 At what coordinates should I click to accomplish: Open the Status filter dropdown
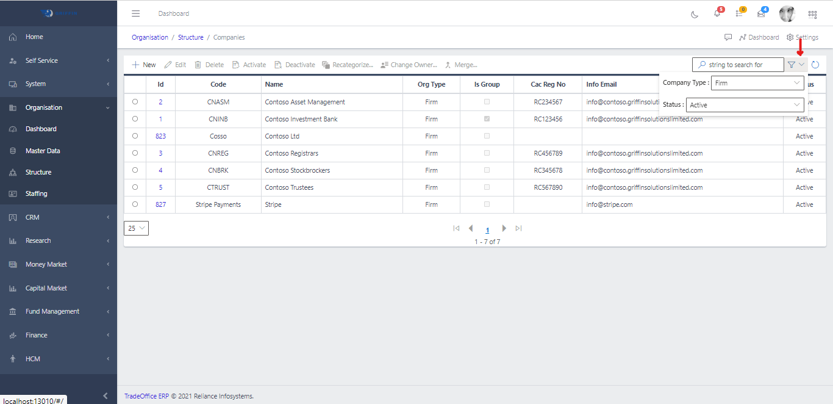click(745, 105)
